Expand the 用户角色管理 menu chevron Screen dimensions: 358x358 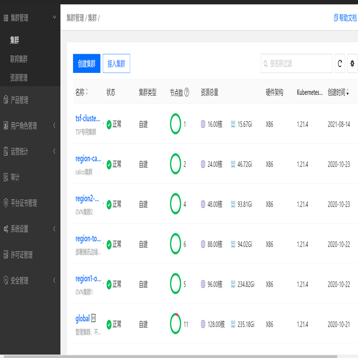click(x=54, y=126)
